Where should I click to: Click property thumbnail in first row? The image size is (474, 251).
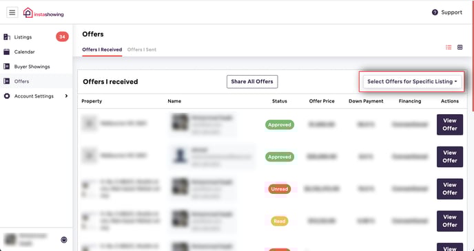tap(89, 123)
